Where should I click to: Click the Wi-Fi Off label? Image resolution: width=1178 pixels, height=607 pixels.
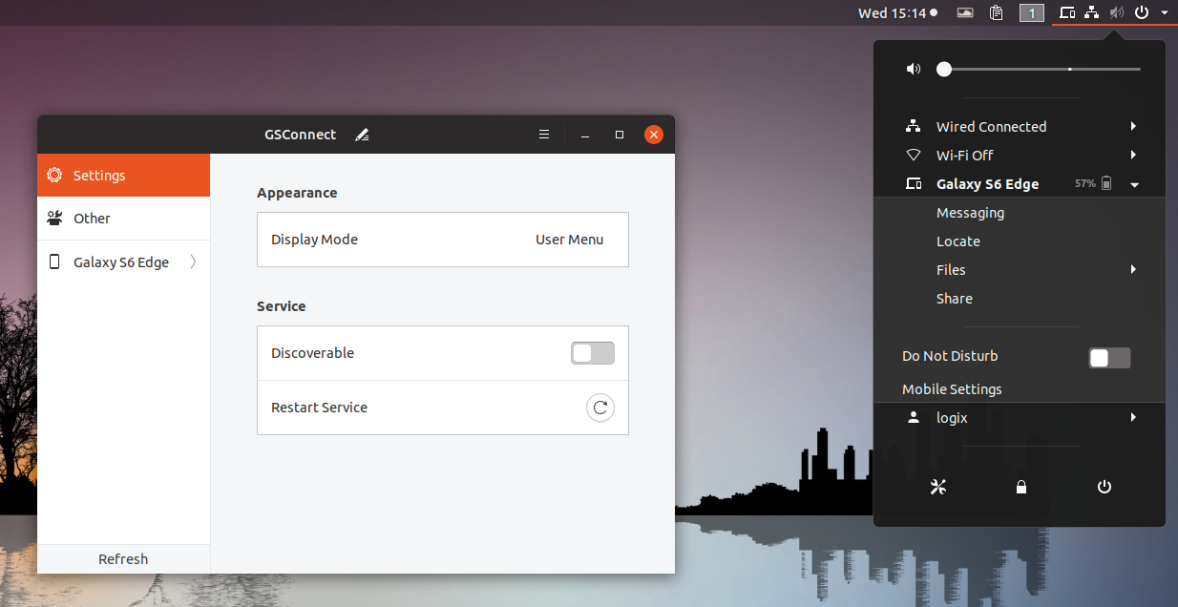[x=964, y=156]
